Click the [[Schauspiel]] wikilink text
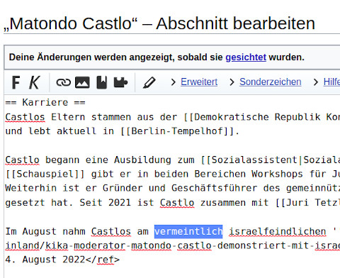Screen dimensions: 340x278 [x=45, y=174]
